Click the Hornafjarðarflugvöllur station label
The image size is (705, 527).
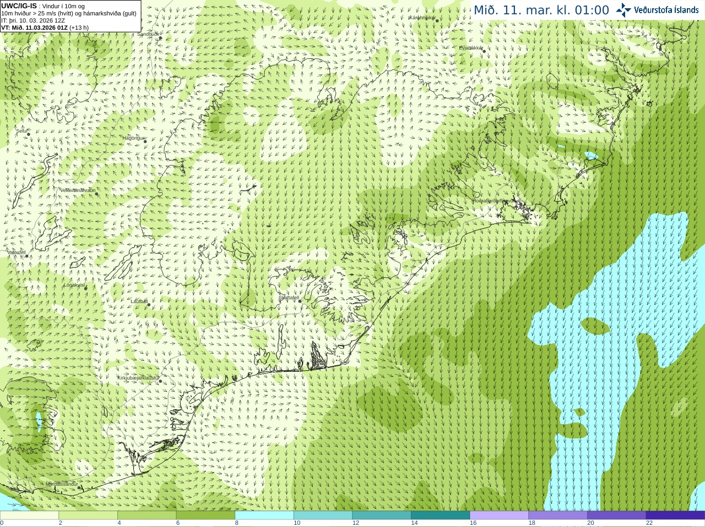(x=496, y=201)
